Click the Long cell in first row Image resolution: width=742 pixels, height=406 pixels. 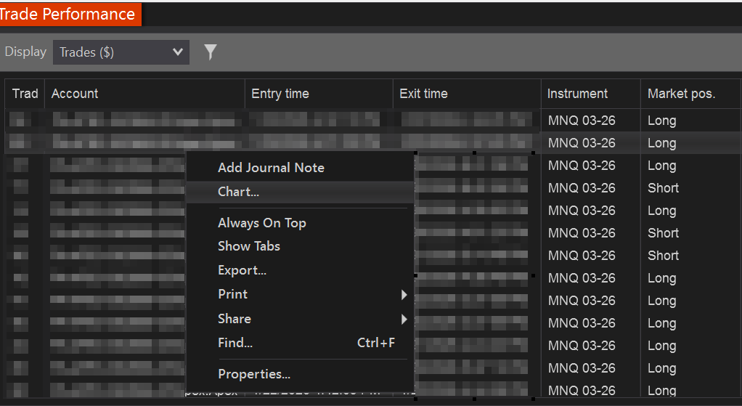click(x=661, y=121)
